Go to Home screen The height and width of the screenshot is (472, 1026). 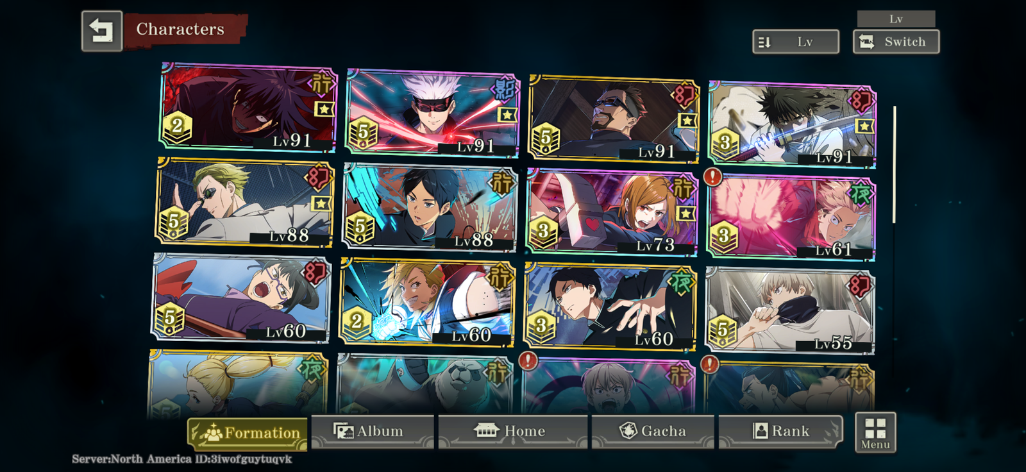click(x=512, y=431)
